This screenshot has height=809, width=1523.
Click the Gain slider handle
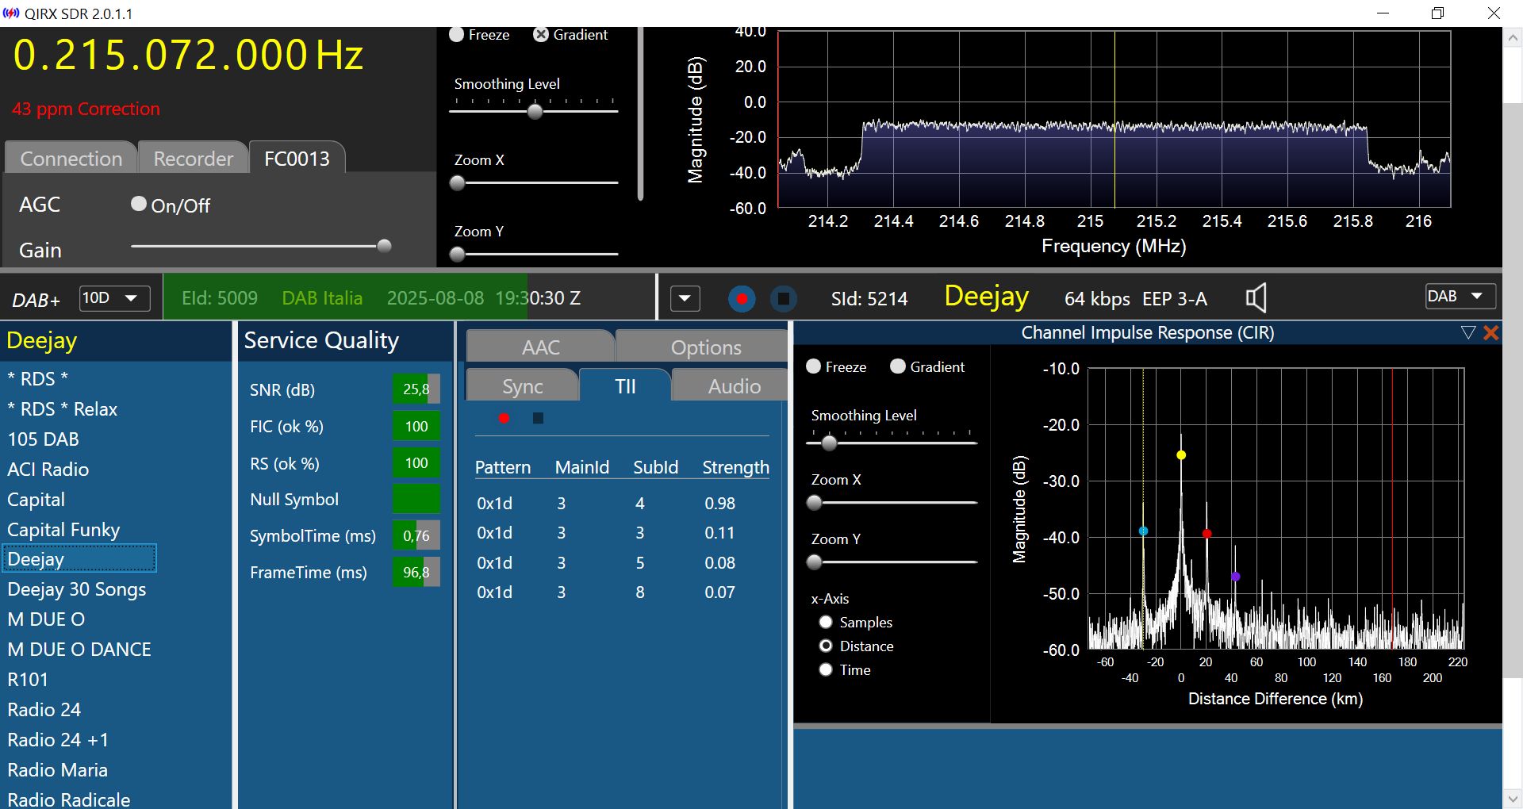(384, 246)
